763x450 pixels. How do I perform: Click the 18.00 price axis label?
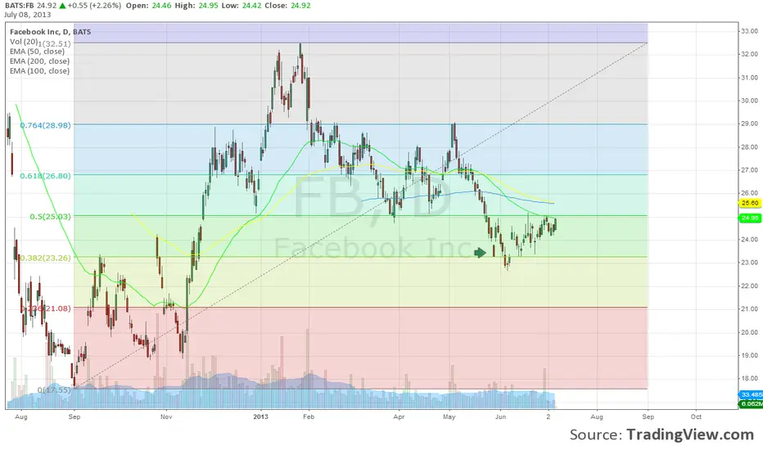[x=749, y=379]
